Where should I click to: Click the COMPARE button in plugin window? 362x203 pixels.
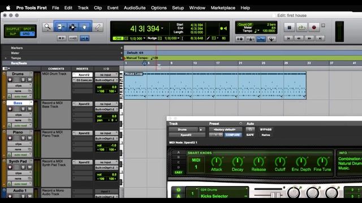click(x=232, y=135)
